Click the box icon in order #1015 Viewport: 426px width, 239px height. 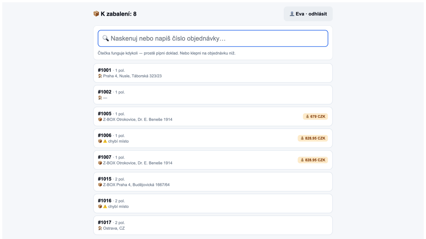[x=100, y=184]
